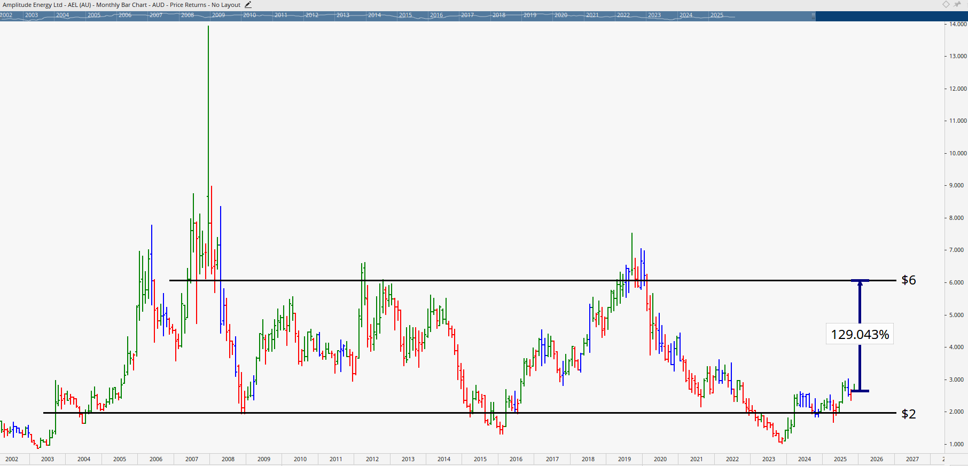968x466 pixels.
Task: Click the 4.000 mark on the price axis
Action: [x=957, y=347]
